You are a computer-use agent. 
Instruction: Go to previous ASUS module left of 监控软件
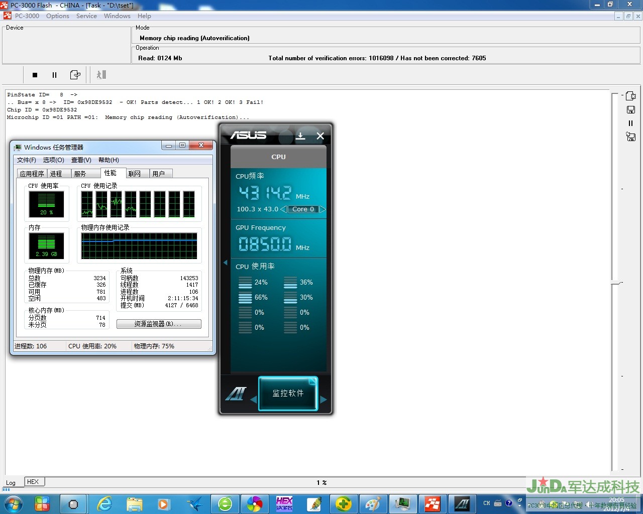coord(253,400)
